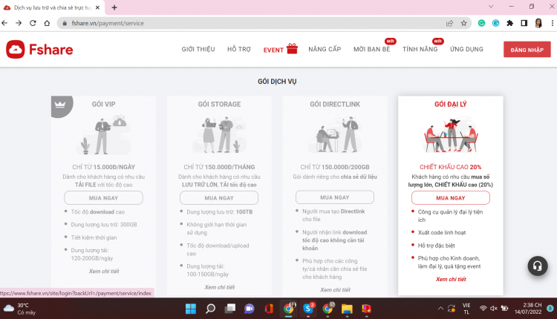Open the EVENT menu item
Image resolution: width=557 pixels, height=319 pixels.
273,50
